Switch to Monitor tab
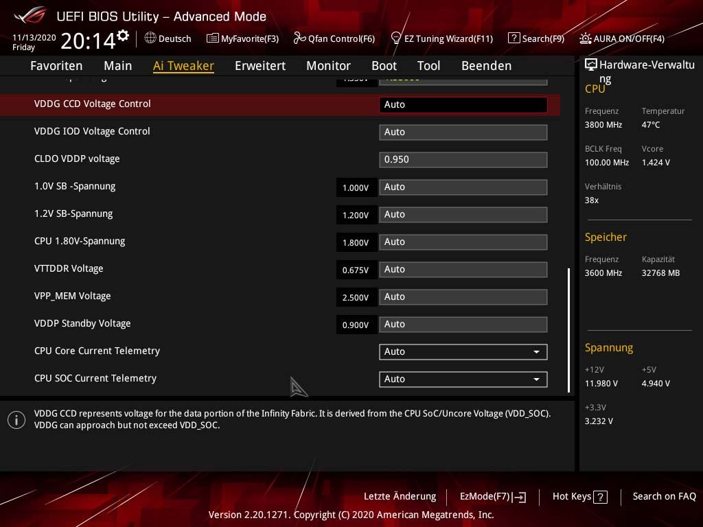 (x=329, y=66)
